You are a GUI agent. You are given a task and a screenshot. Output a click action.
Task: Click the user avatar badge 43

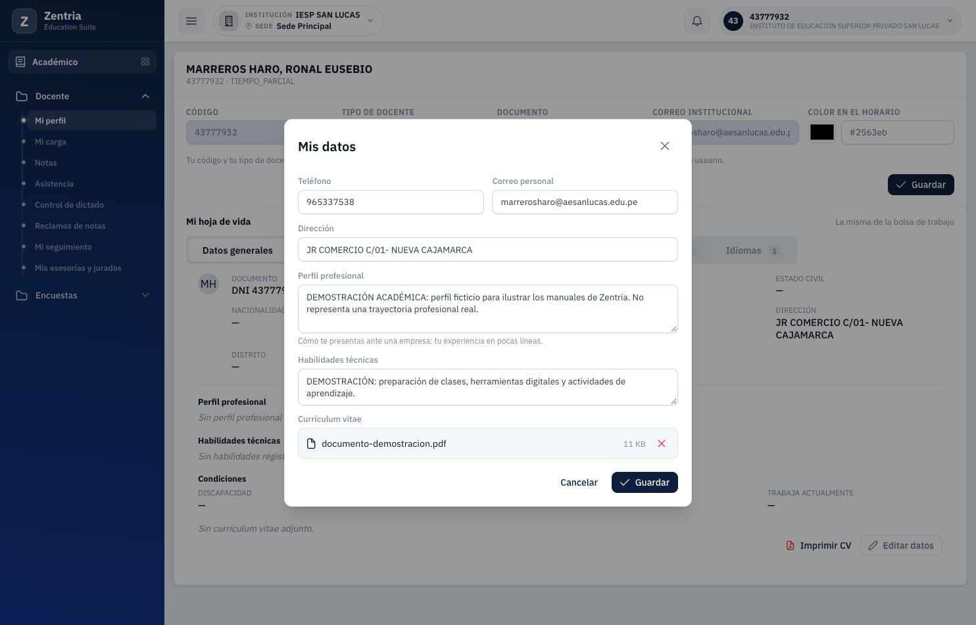[733, 21]
